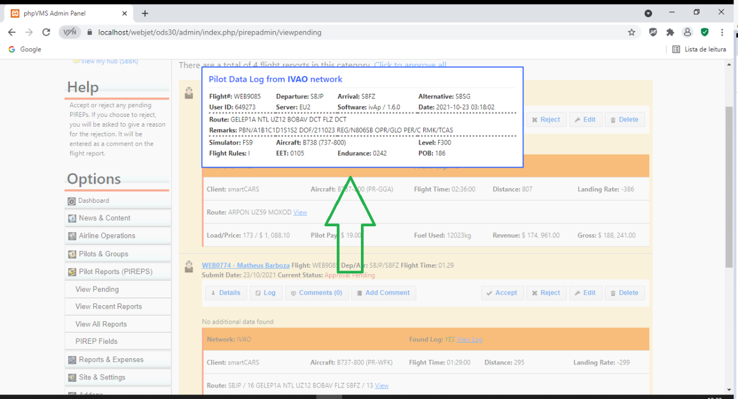Select View Recent Reports menu item
738x399 pixels.
point(108,307)
